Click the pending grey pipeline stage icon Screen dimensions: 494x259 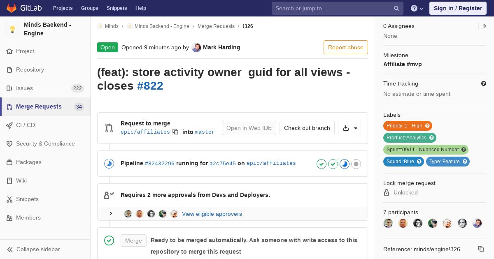tap(356, 164)
